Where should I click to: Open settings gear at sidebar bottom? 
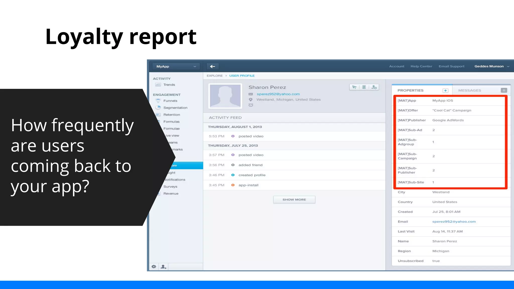[x=154, y=267]
